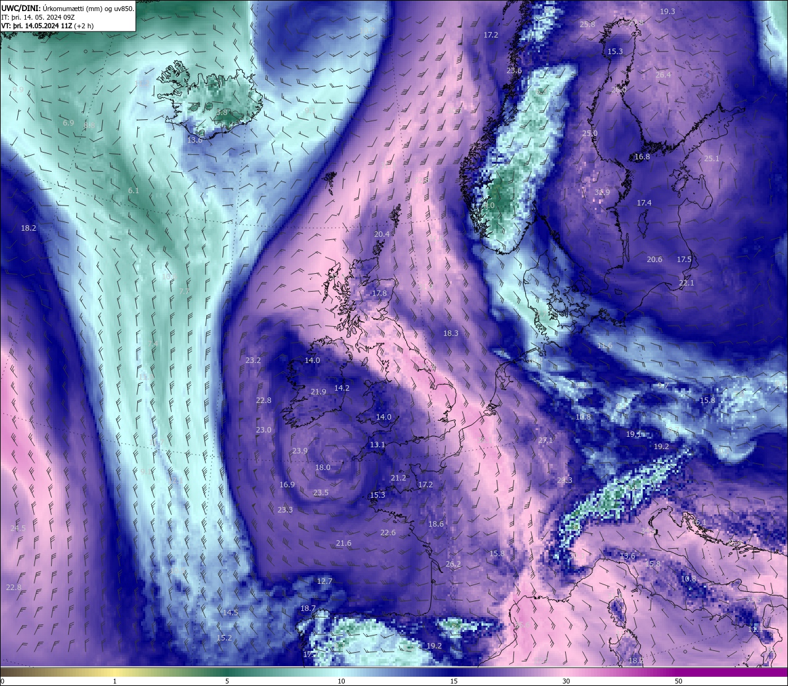
Task: Click the value 18.3 on the map
Action: pos(451,333)
